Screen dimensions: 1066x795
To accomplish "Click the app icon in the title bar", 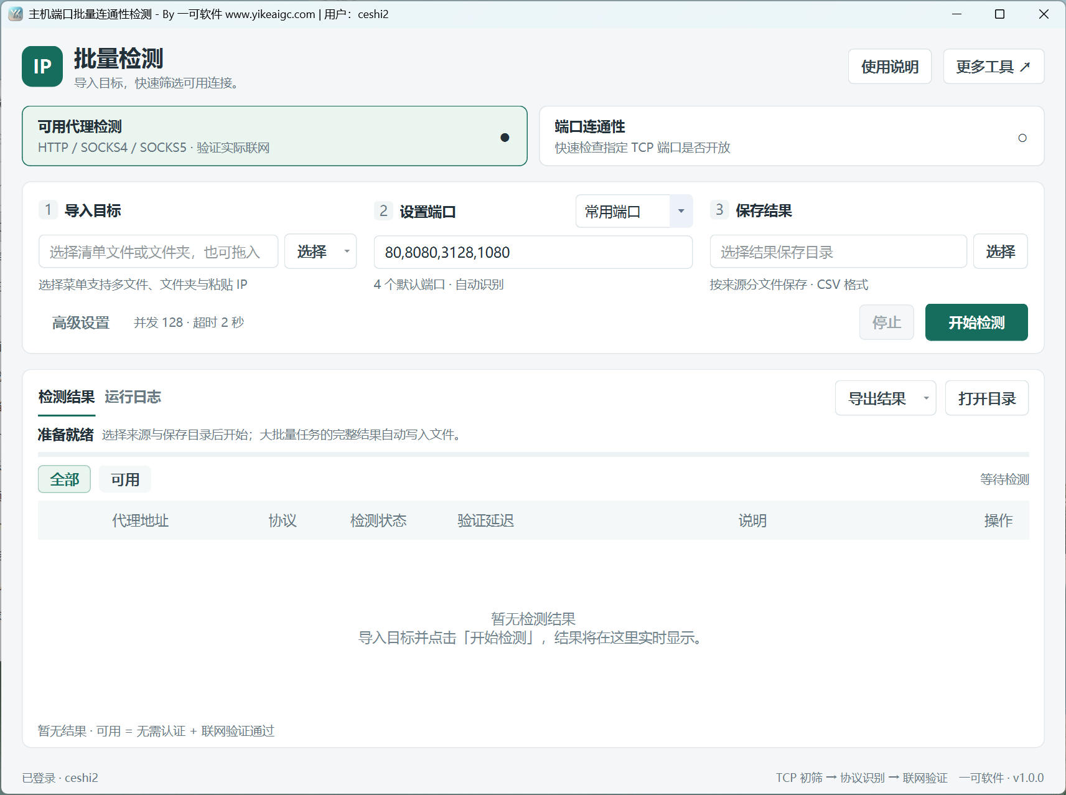I will click(x=16, y=14).
